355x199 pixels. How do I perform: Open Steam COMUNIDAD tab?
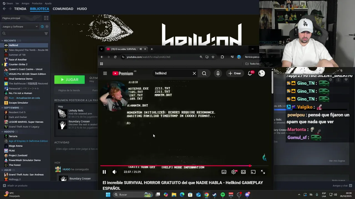(x=63, y=9)
